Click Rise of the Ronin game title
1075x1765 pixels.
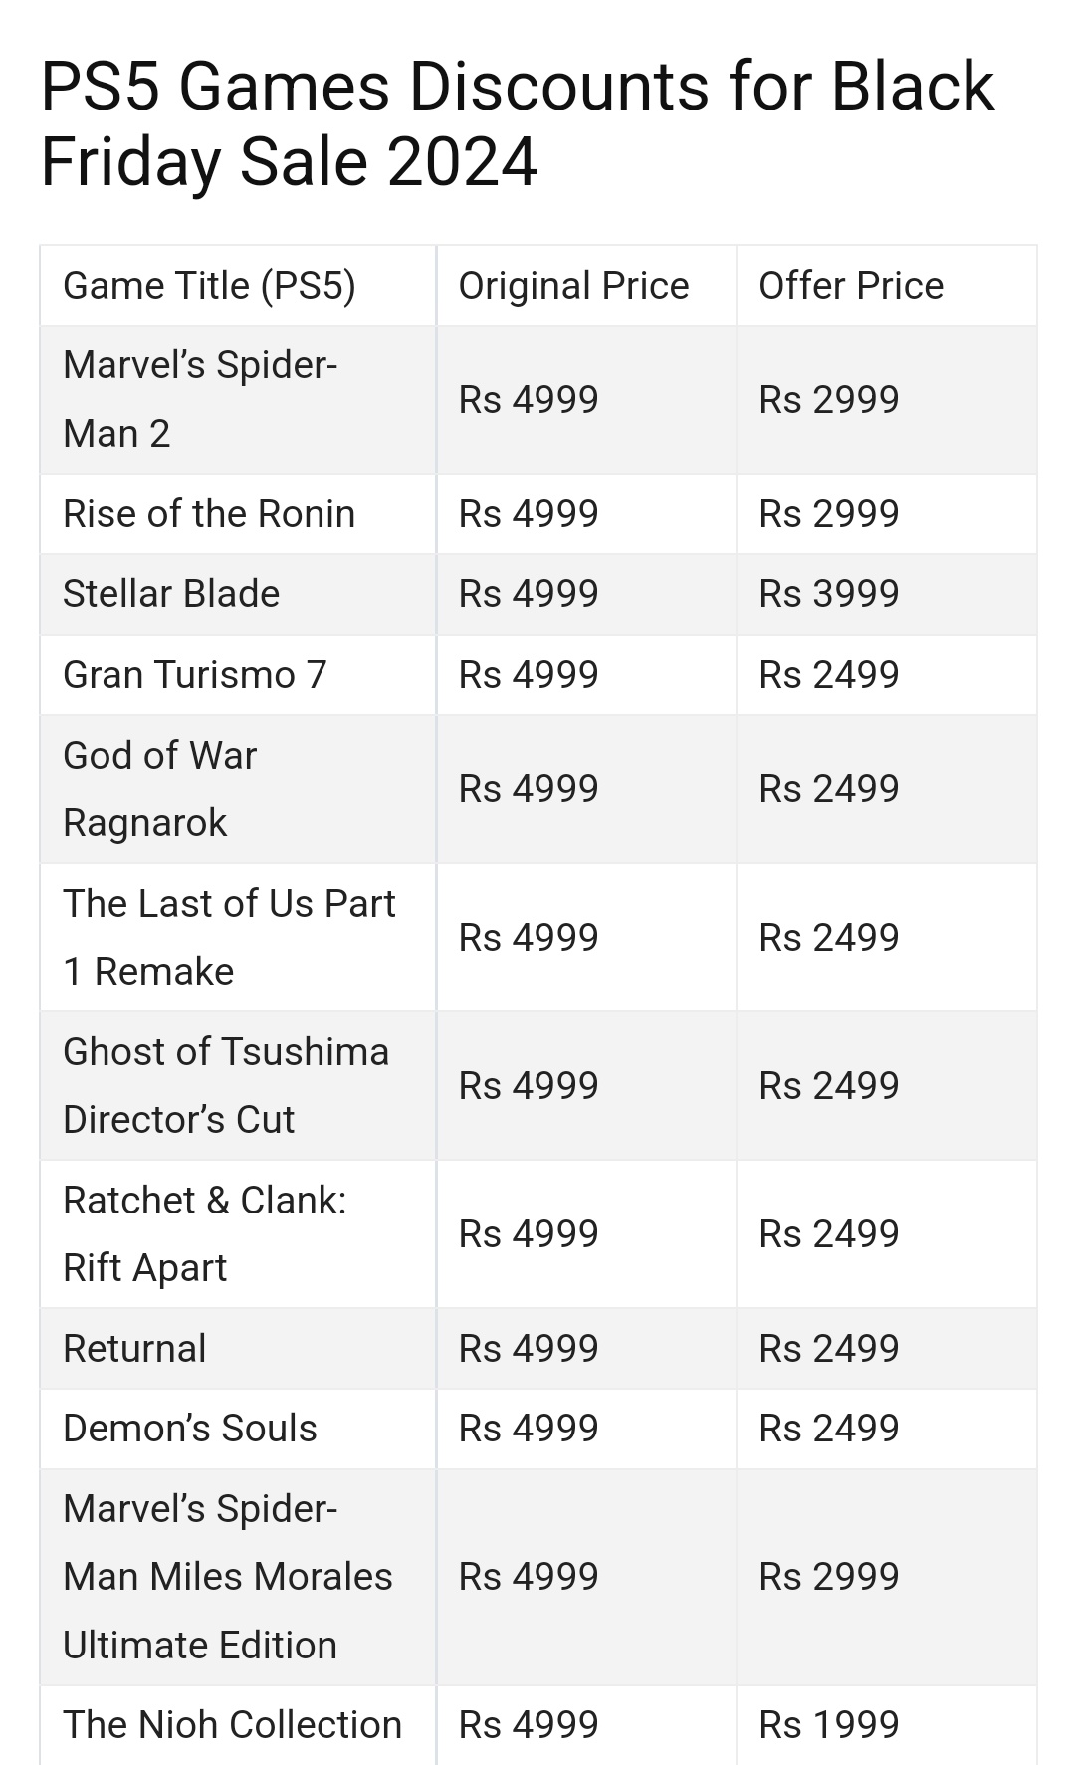(209, 514)
